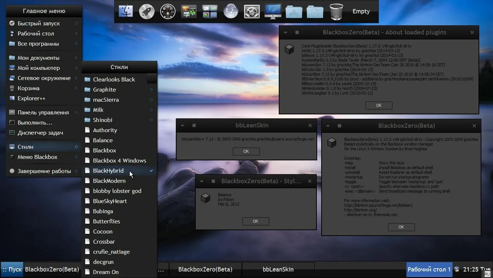Select the BlackModern style
The height and width of the screenshot is (278, 493).
(119, 181)
